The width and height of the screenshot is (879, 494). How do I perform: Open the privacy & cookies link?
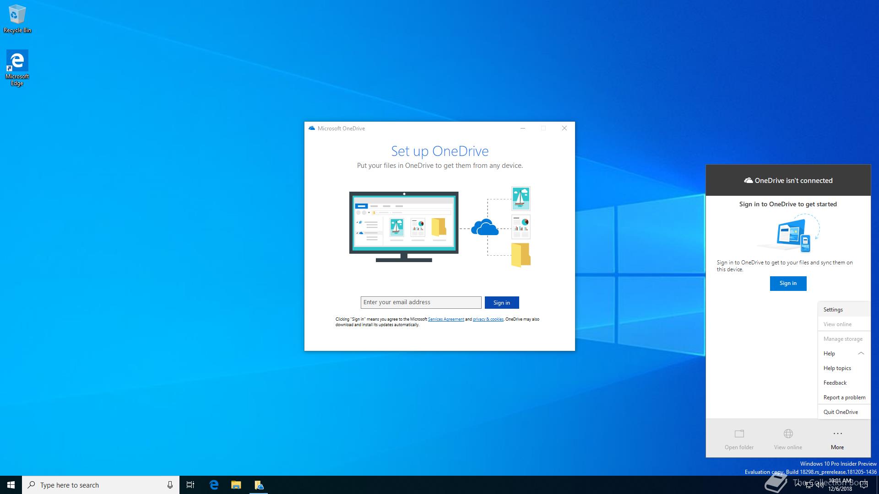[x=488, y=319]
